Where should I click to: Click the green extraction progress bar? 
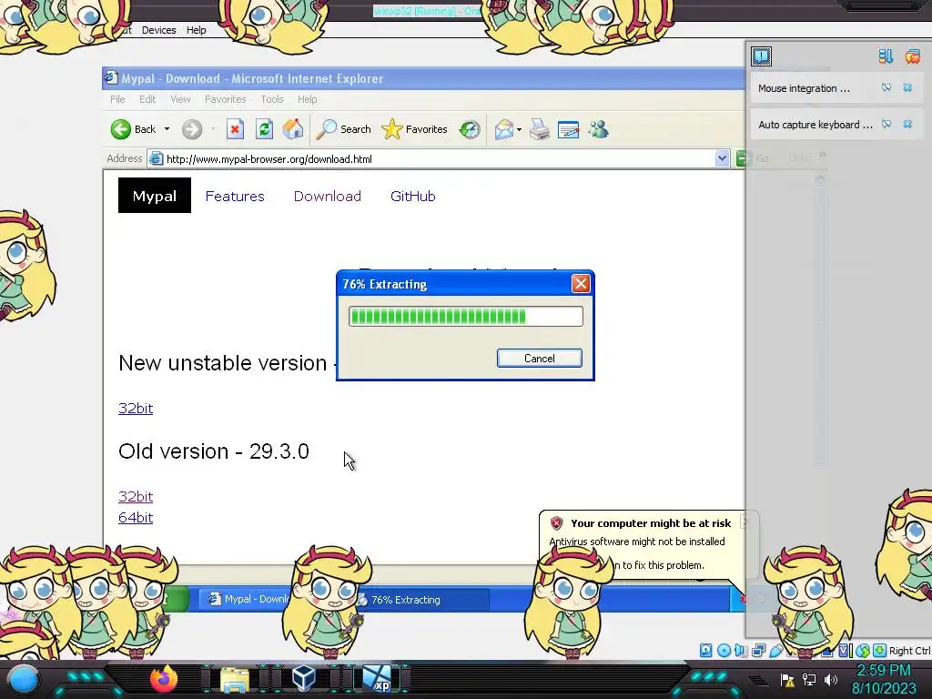tap(465, 316)
